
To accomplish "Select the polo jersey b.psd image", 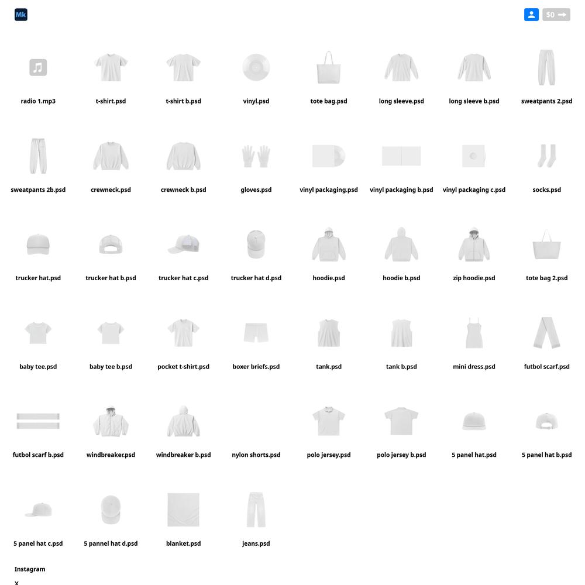I will click(401, 421).
